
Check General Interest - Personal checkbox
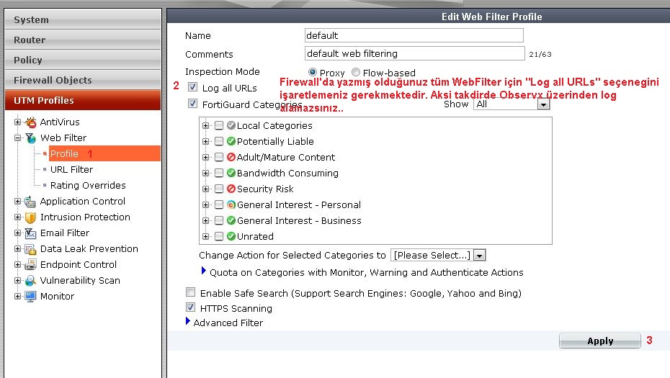(x=219, y=204)
